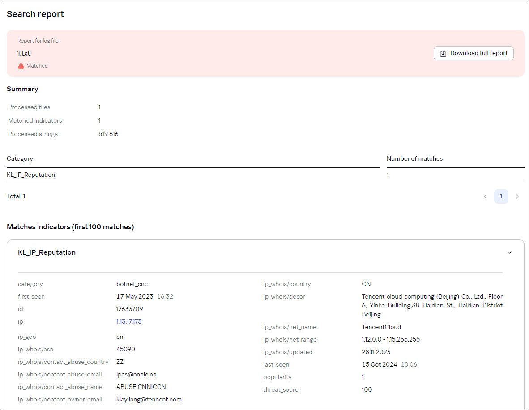The image size is (529, 410).
Task: Click the botnet_cnc category value
Action: tap(132, 284)
